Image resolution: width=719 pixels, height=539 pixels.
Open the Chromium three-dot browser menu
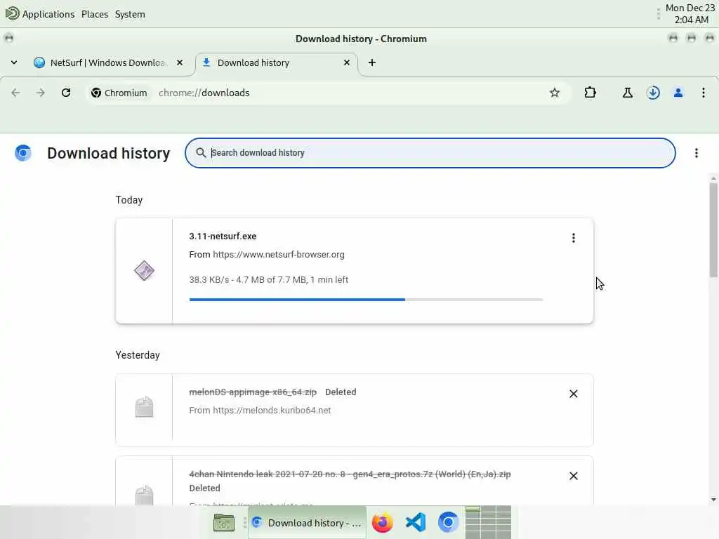(704, 93)
